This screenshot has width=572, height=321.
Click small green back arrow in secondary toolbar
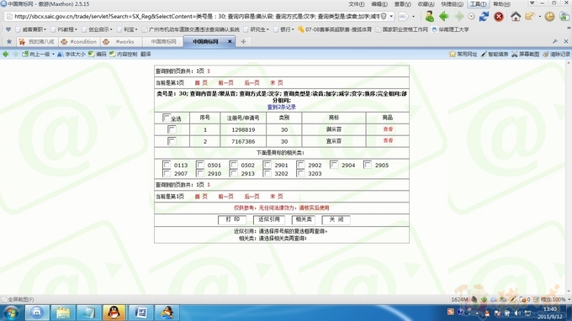pyautogui.click(x=6, y=55)
